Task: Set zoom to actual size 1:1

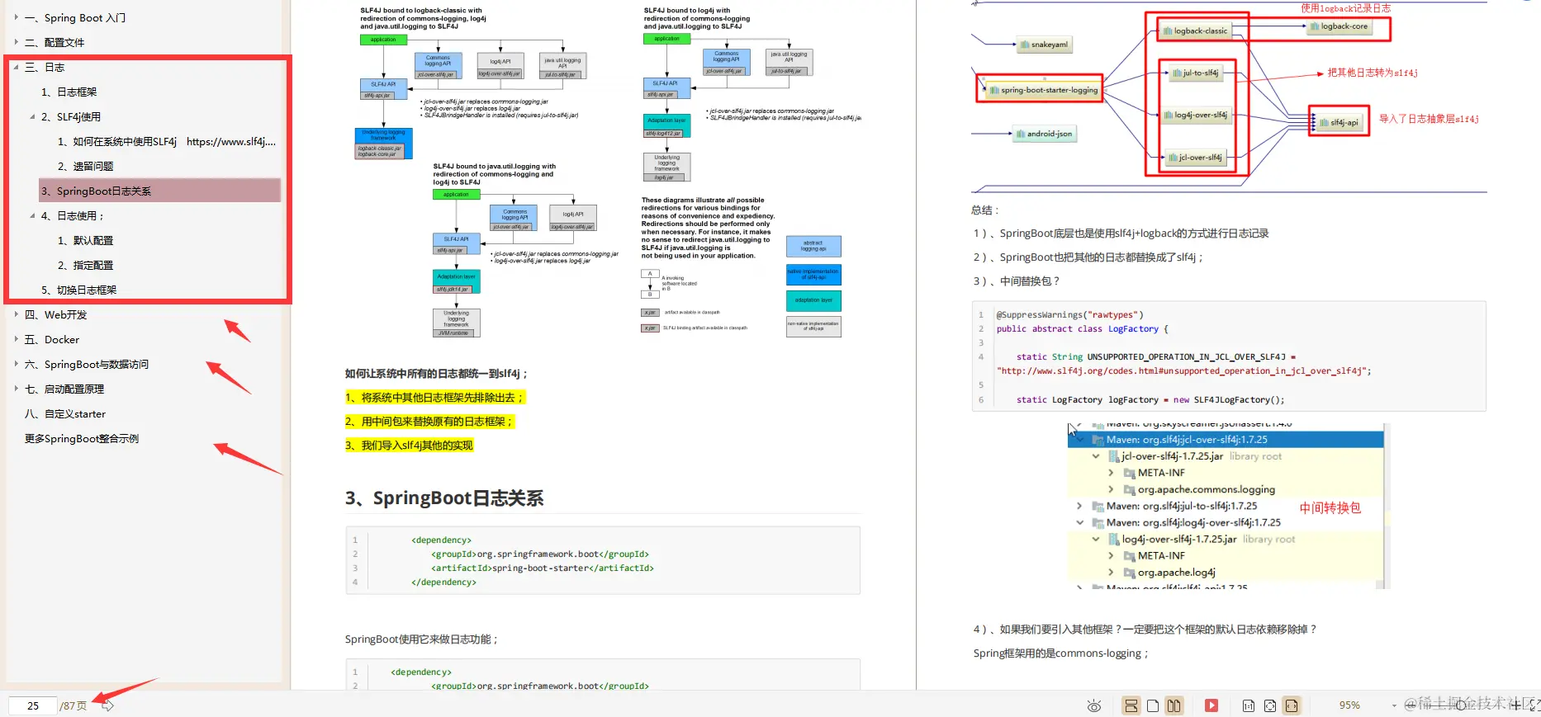Action: coord(1249,706)
